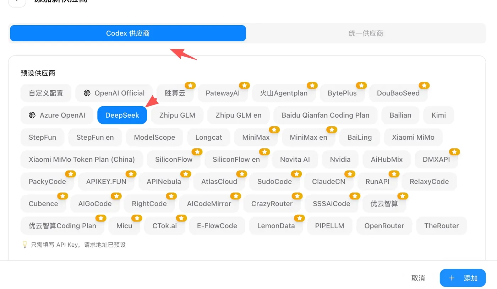
Task: Pick the Longcat preset
Action: coord(209,137)
